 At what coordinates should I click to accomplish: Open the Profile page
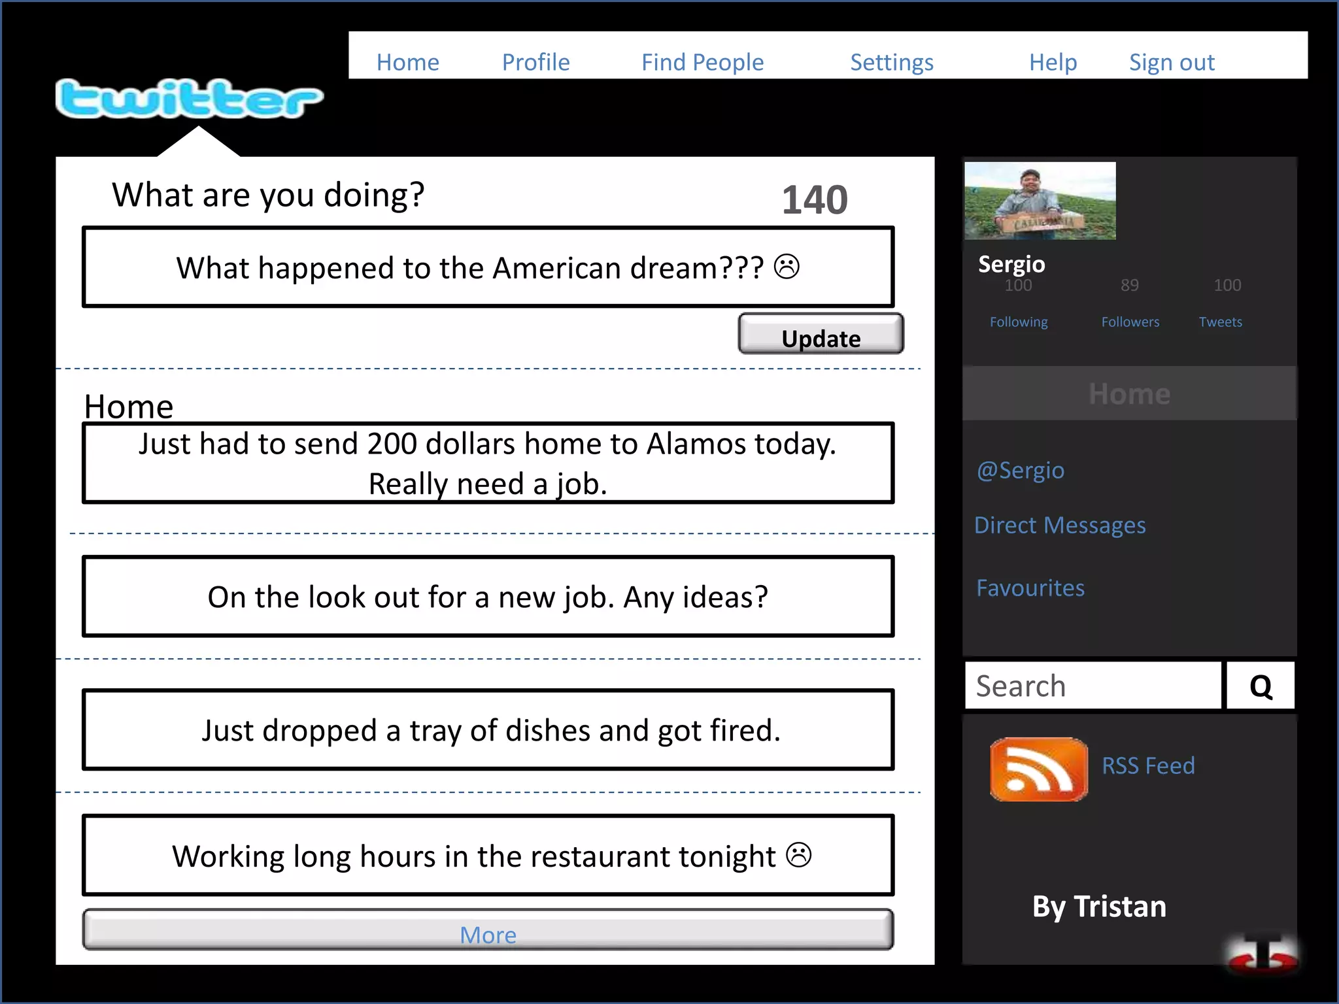tap(536, 62)
